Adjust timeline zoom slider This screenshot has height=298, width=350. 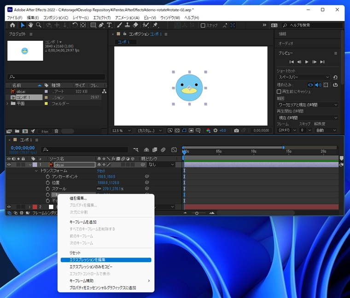tap(197, 213)
